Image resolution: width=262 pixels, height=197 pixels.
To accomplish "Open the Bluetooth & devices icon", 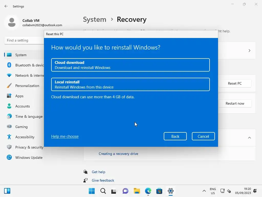I will click(x=9, y=65).
